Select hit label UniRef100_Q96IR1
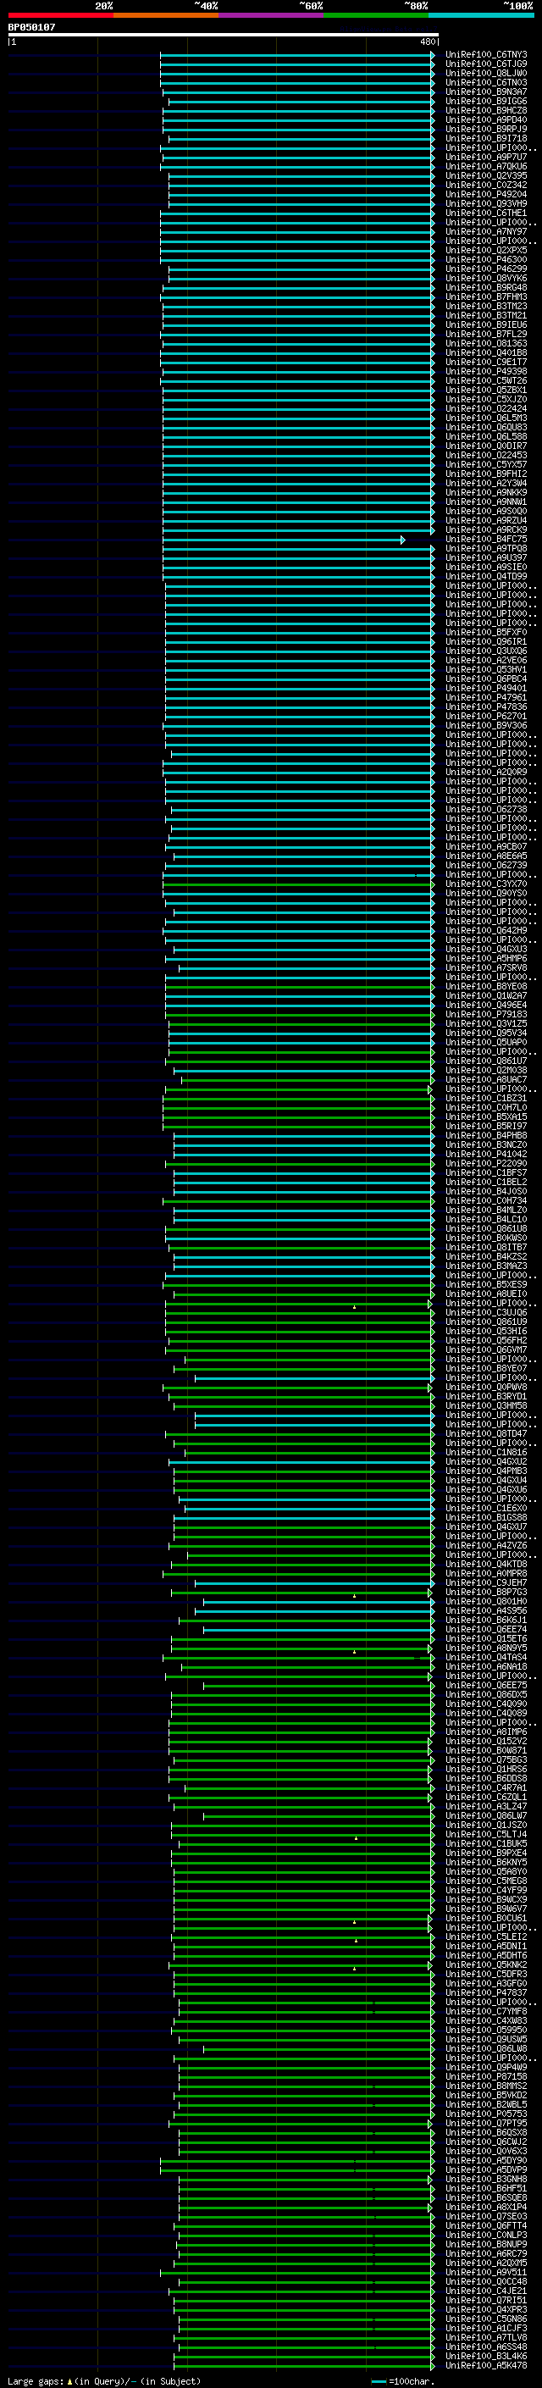The image size is (542, 2388). coord(485,641)
